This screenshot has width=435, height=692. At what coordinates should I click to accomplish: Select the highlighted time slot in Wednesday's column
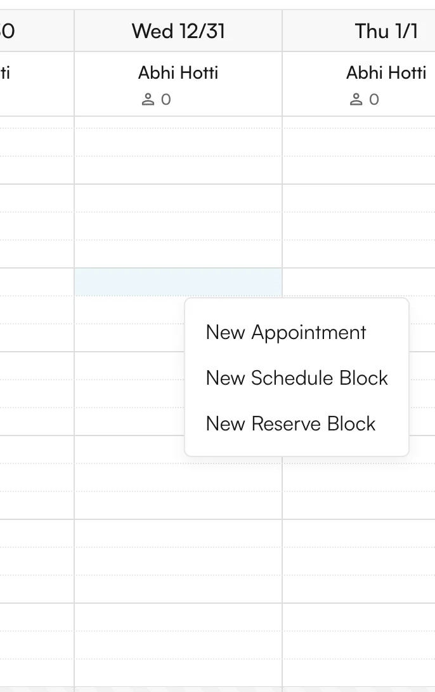(x=178, y=283)
